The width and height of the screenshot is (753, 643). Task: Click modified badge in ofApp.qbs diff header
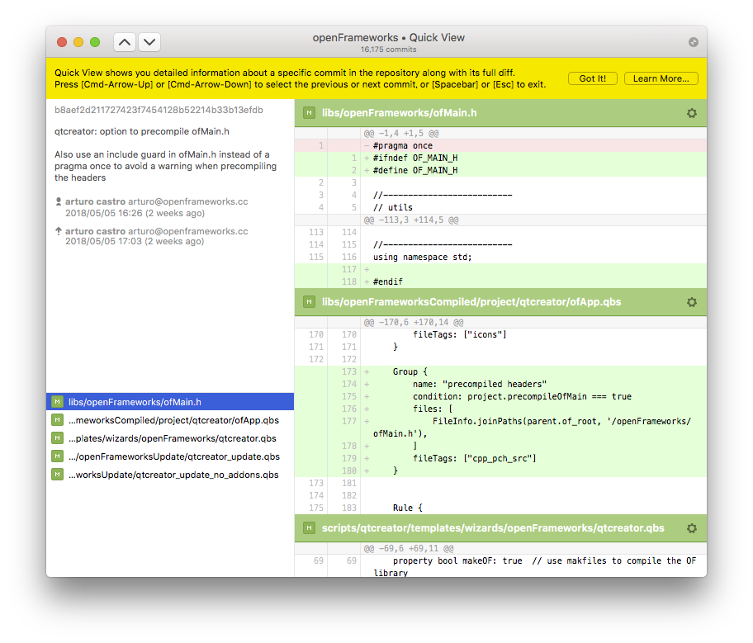(x=308, y=302)
